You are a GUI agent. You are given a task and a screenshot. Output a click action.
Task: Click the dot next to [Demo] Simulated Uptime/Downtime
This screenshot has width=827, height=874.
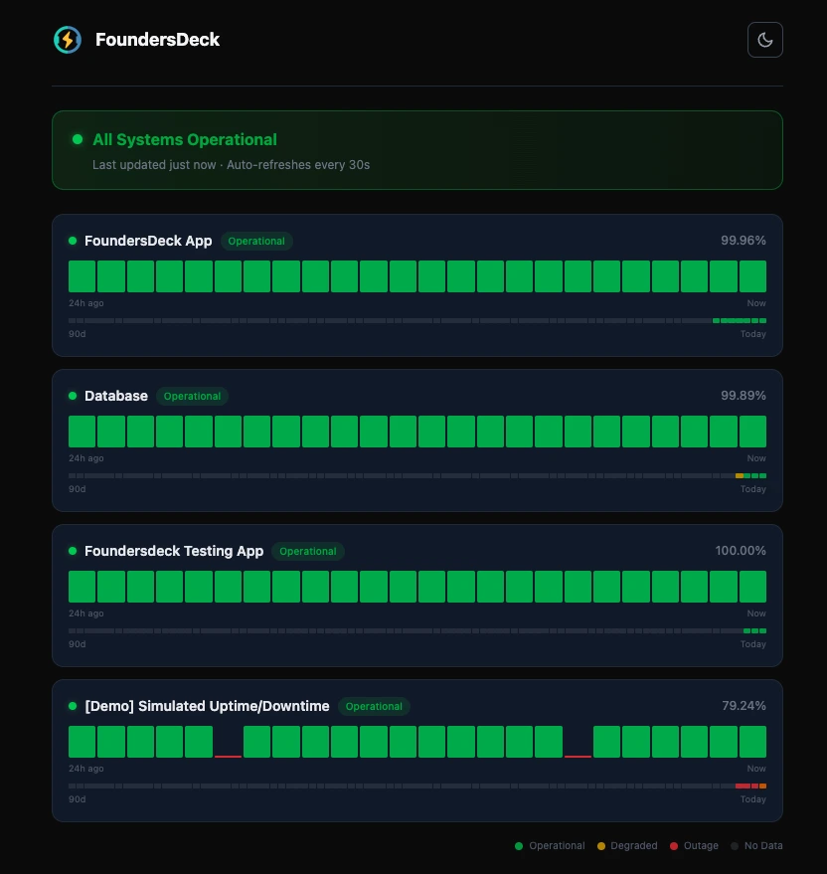72,706
